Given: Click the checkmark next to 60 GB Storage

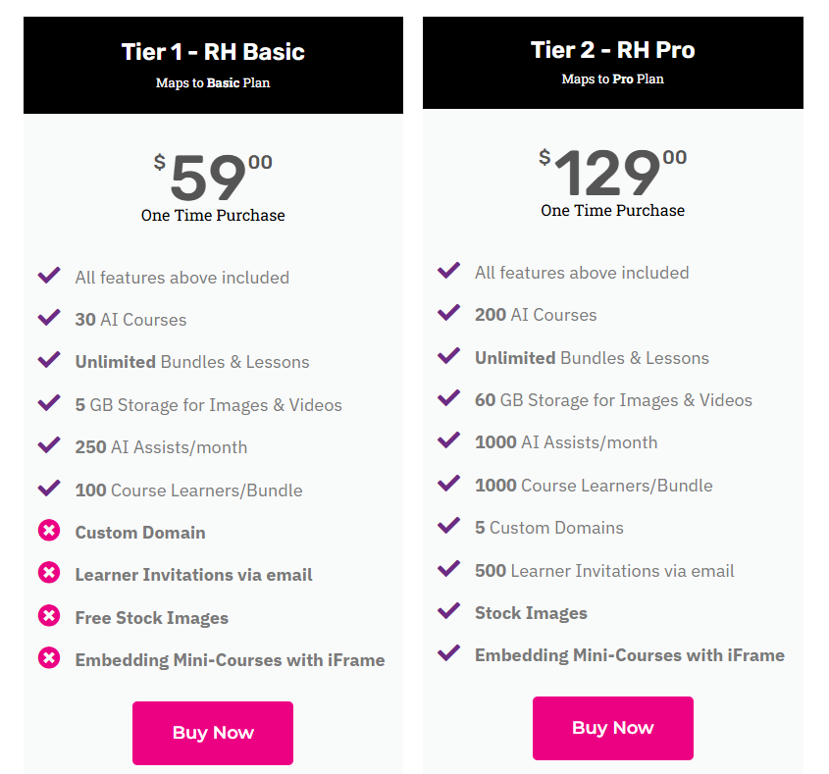Looking at the screenshot, I should (449, 397).
